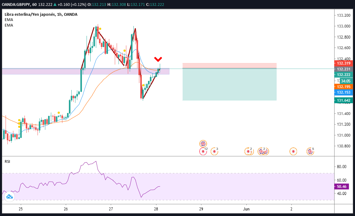This screenshot has height=216, width=355.
Task: Click the date 26 on the time axis
Action: [66, 209]
